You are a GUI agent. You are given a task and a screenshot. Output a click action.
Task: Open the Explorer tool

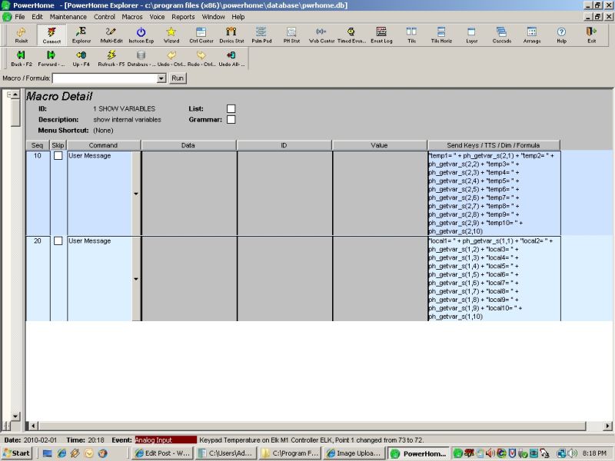[81, 35]
